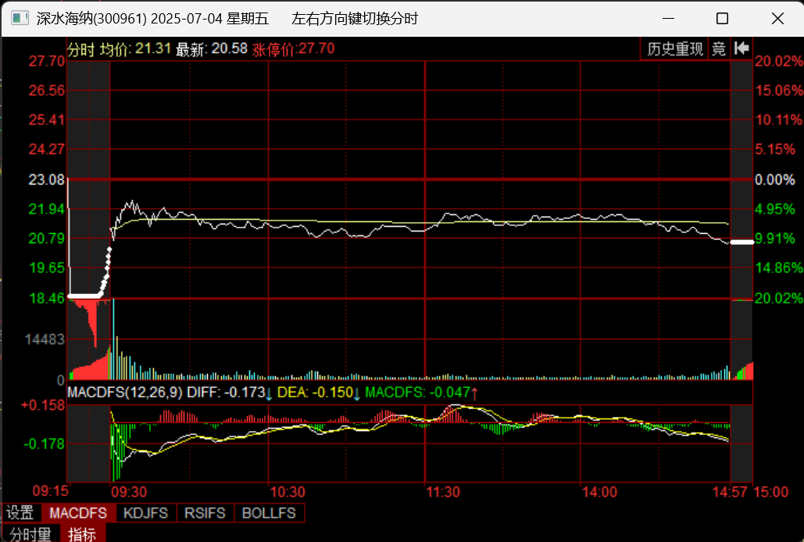
Task: Click the 11:30 time axis marker
Action: coord(442,492)
